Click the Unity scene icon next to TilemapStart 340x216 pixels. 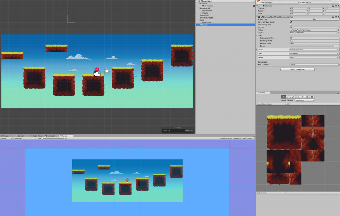point(199,1)
